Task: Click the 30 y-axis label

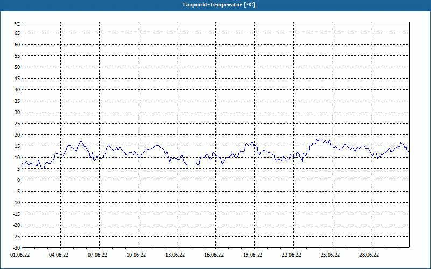Action: click(x=17, y=112)
